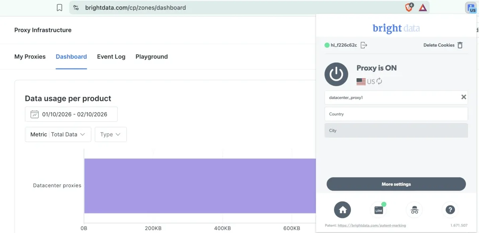Click Delete Cookies text

pos(439,45)
